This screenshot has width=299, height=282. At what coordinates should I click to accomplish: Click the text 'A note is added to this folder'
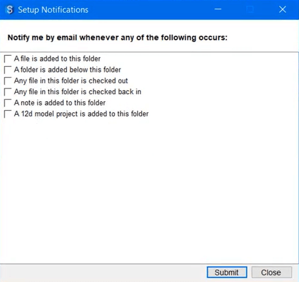[60, 103]
